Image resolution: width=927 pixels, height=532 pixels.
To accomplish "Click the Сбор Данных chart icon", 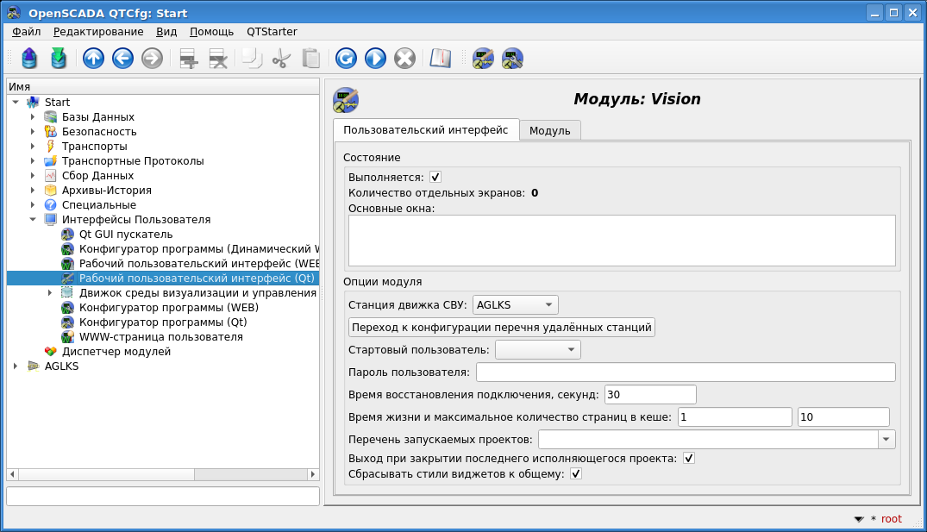I will (51, 176).
